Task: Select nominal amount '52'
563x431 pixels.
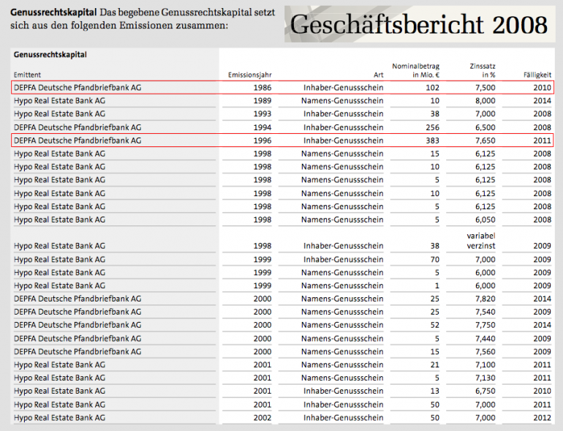Action: click(x=435, y=325)
